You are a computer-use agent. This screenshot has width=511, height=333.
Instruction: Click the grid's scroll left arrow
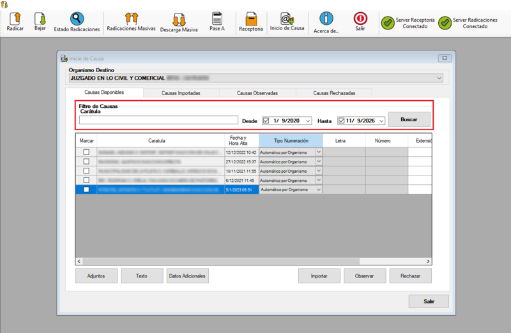pyautogui.click(x=79, y=262)
